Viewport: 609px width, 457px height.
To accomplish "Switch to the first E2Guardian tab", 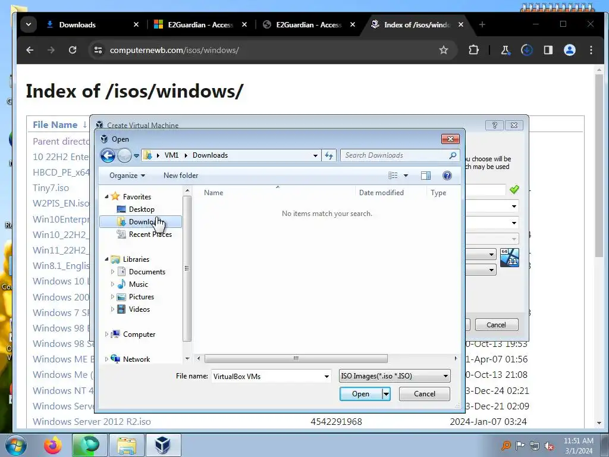I will click(x=201, y=24).
